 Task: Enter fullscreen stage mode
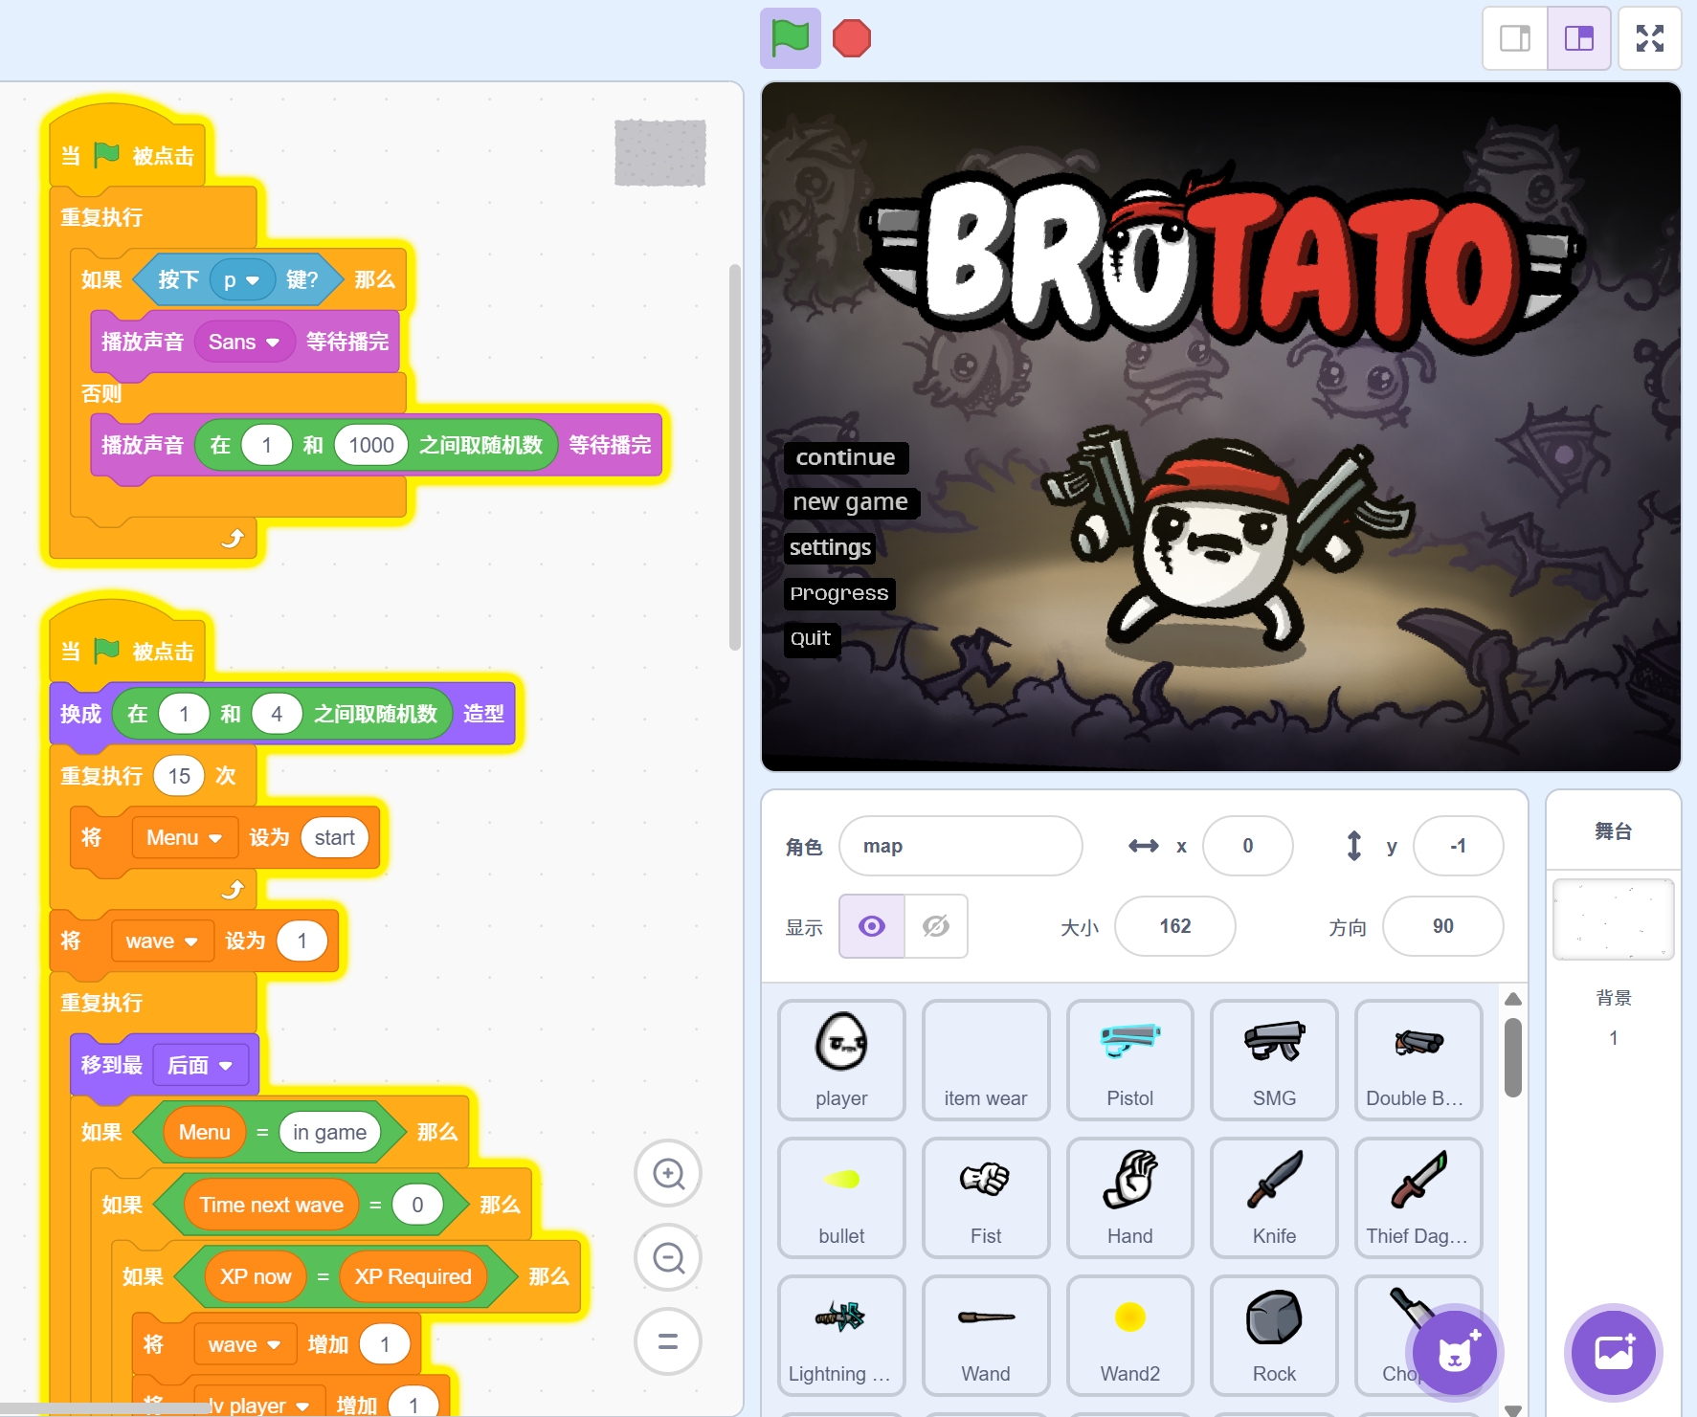point(1649,39)
